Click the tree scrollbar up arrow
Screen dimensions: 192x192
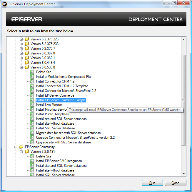[x=184, y=39]
